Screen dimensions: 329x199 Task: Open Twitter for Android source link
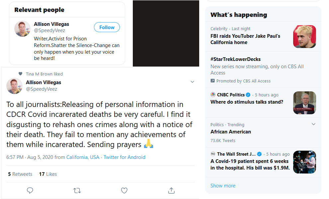[x=124, y=157]
